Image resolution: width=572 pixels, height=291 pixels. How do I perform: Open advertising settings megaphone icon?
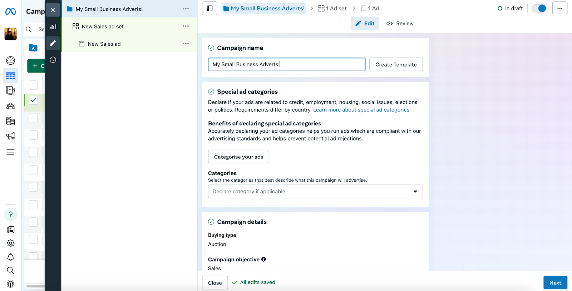11,136
